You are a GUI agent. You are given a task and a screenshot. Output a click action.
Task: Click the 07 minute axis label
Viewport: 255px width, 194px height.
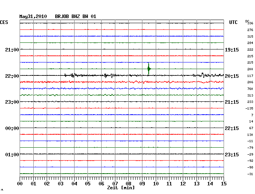[x=115, y=184]
